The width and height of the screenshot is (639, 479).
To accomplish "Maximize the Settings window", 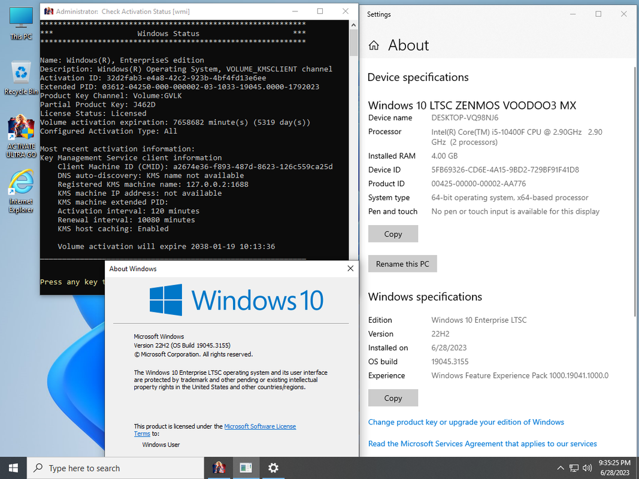I will [x=598, y=14].
